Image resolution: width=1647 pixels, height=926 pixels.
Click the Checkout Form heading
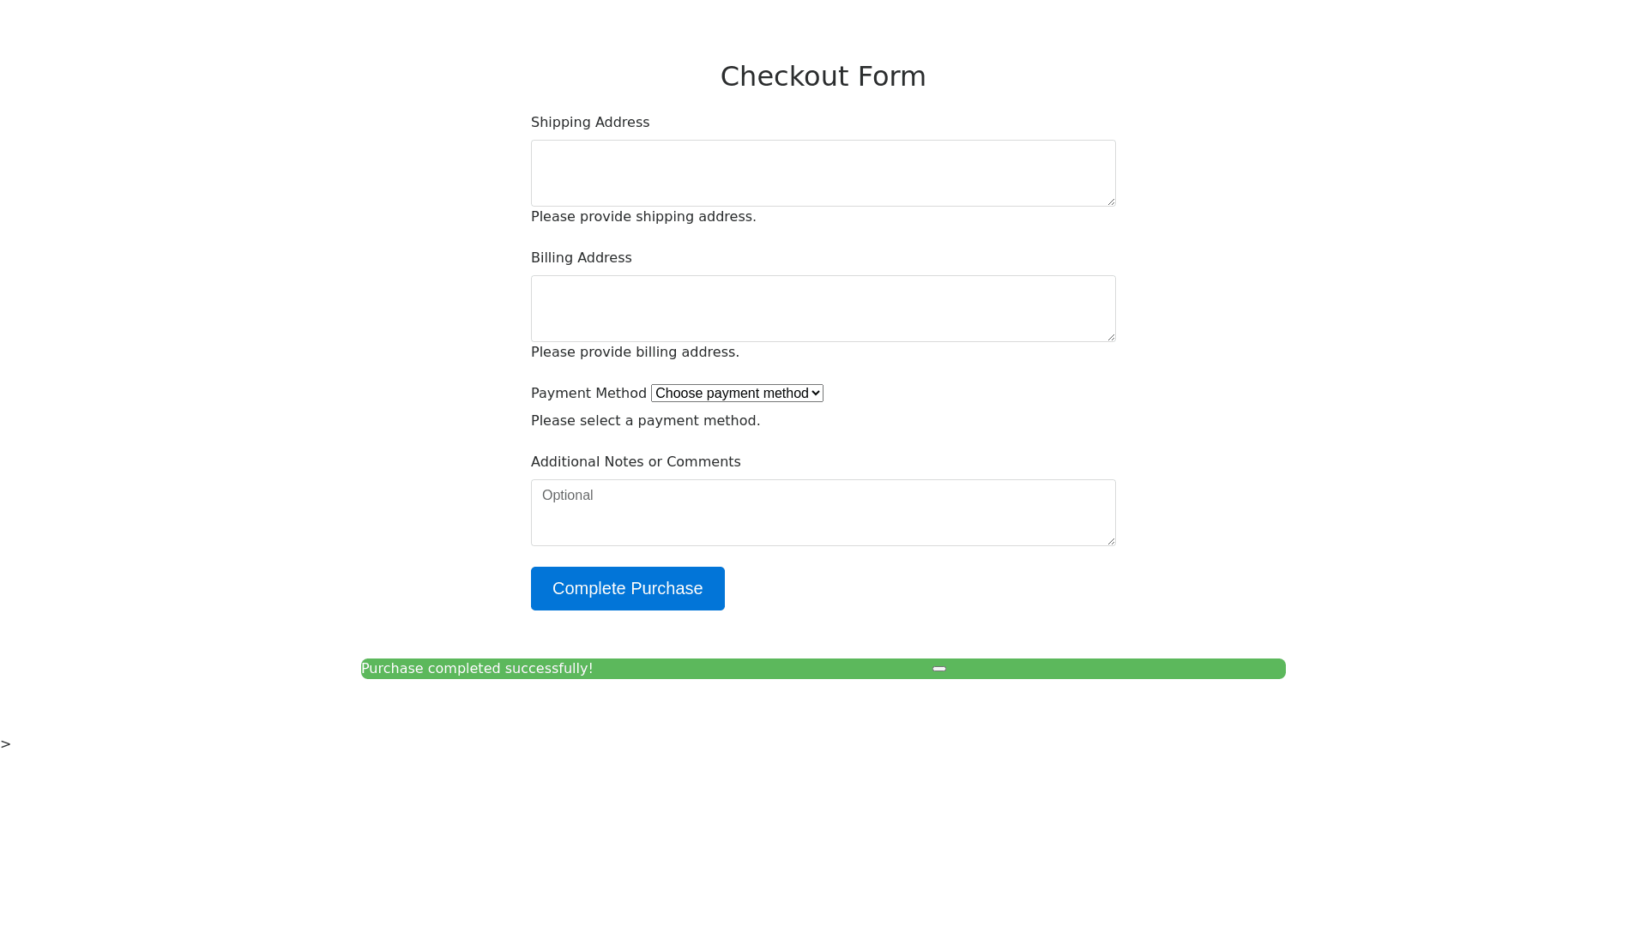point(823,76)
